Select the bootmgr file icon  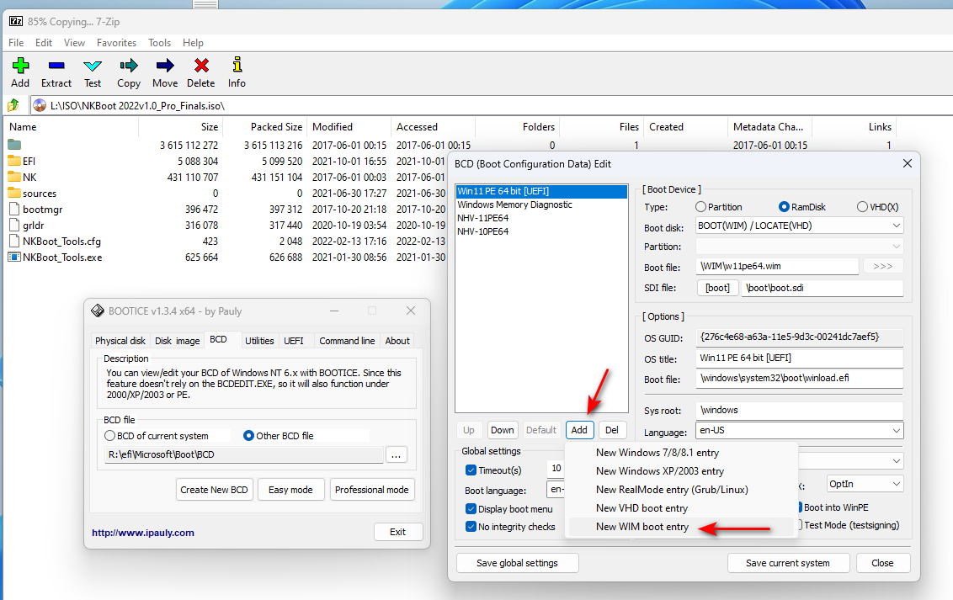coord(14,209)
